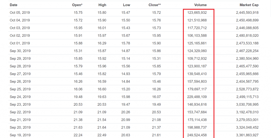Select the Oct 05, 2019 date cell
Screen dimensions: 271x138
click(20, 12)
